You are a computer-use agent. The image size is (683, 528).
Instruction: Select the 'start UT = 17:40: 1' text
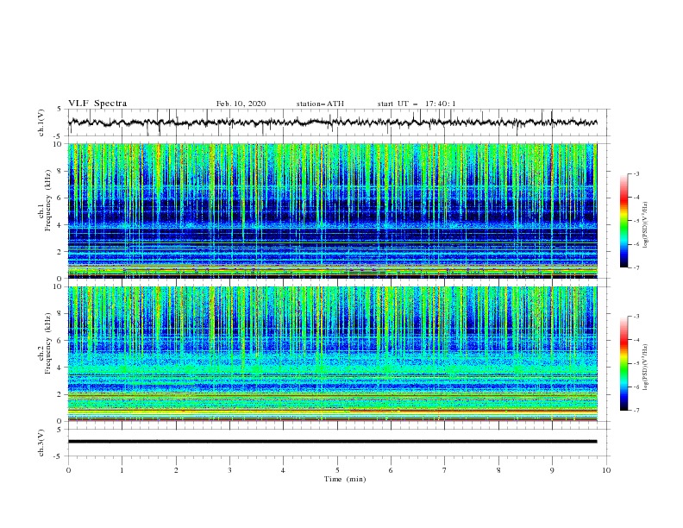[x=417, y=104]
